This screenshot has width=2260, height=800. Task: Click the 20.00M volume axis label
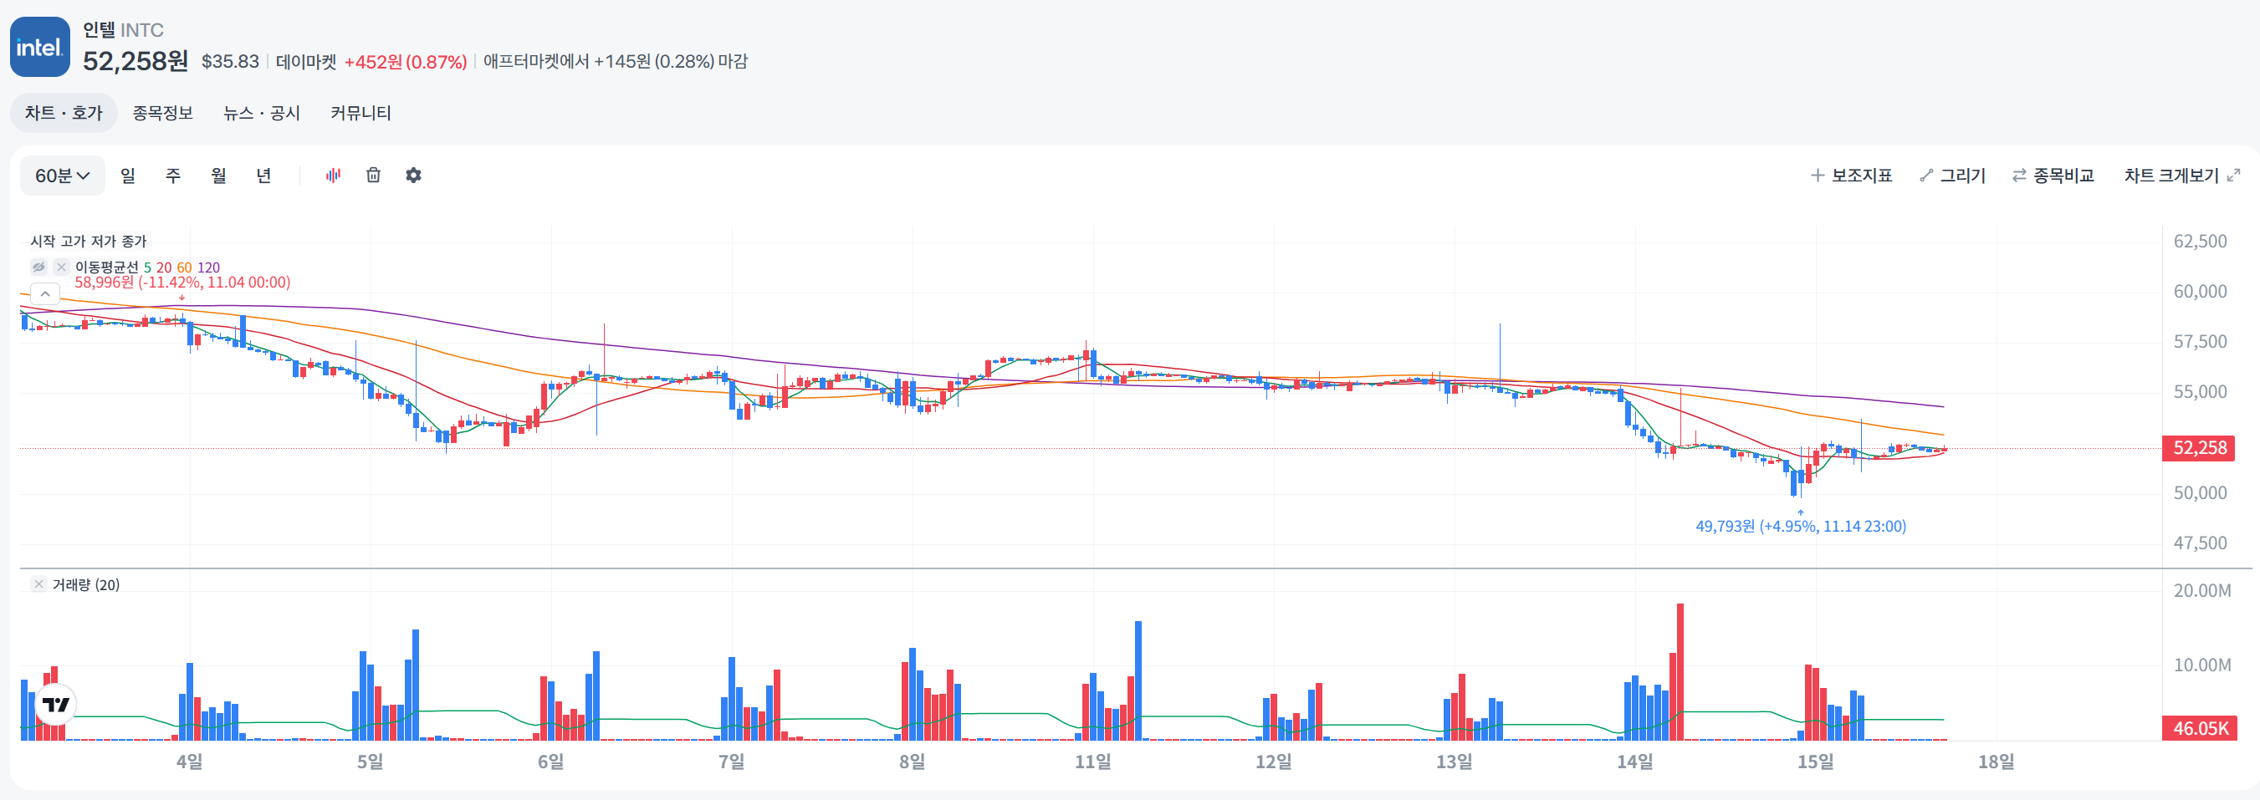(2202, 590)
